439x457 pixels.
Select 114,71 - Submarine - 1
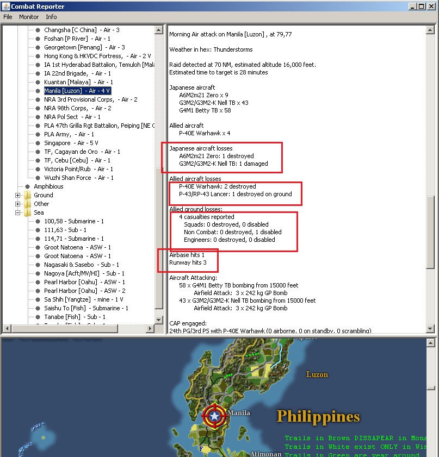tap(74, 239)
